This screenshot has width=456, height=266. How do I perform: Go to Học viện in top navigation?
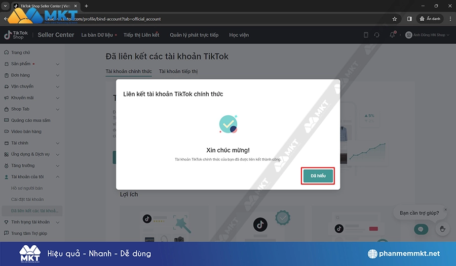coord(239,35)
